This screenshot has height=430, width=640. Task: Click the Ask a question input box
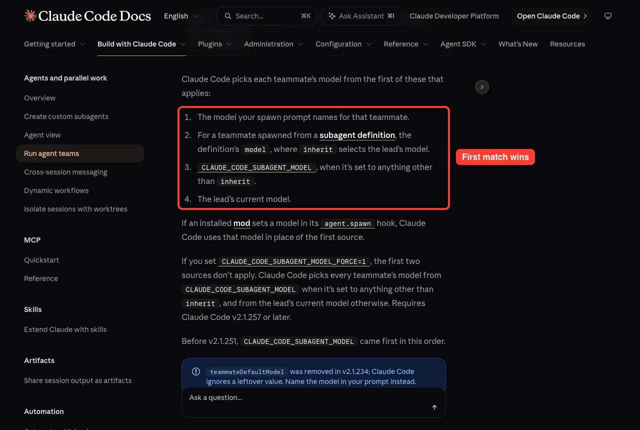coord(313,402)
